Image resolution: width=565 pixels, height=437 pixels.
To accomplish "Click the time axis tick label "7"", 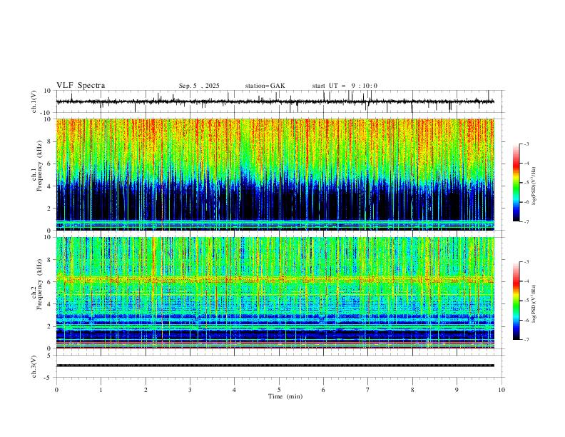I will [x=368, y=390].
